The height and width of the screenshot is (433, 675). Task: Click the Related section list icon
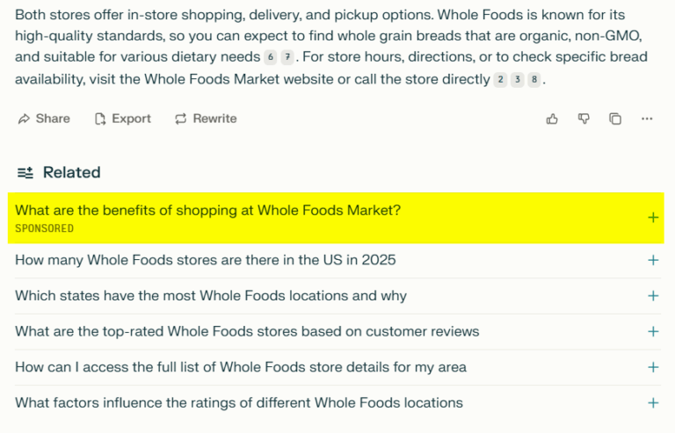(25, 172)
